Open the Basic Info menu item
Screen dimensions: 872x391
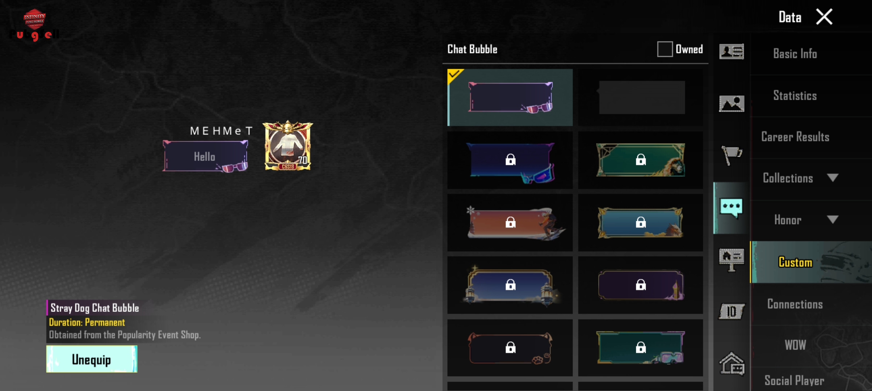[795, 54]
